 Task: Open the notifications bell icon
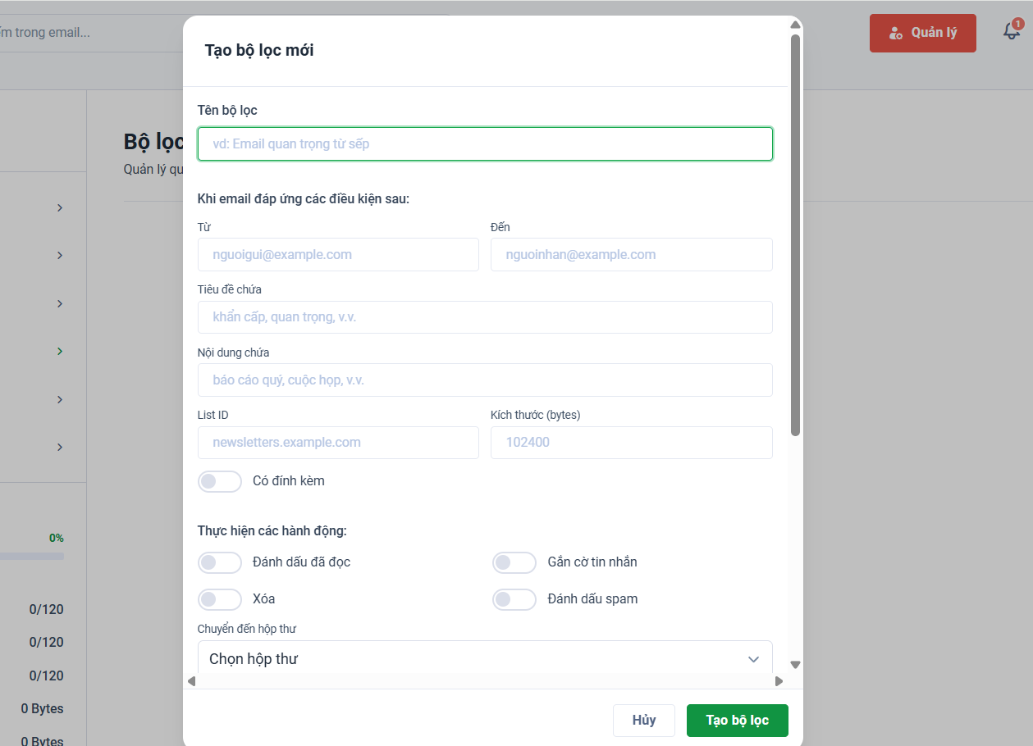coord(1012,32)
